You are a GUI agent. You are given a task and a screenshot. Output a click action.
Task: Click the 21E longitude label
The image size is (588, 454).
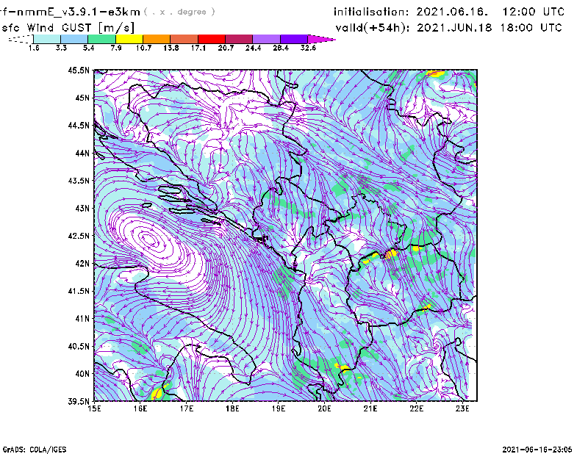point(370,408)
